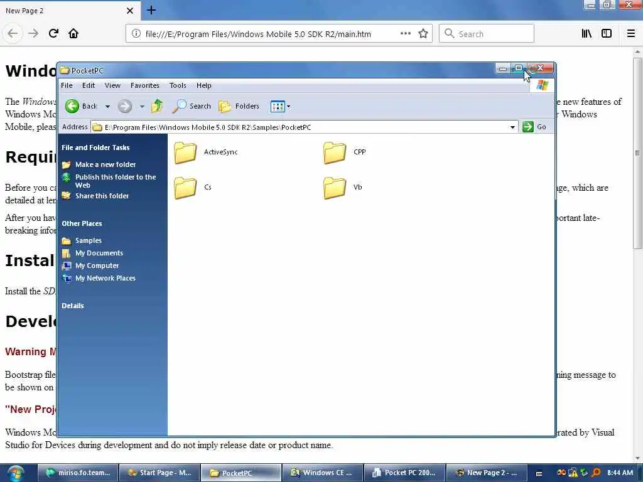Go to Samples in Other Places
Screen dimensions: 643x482
coord(88,240)
